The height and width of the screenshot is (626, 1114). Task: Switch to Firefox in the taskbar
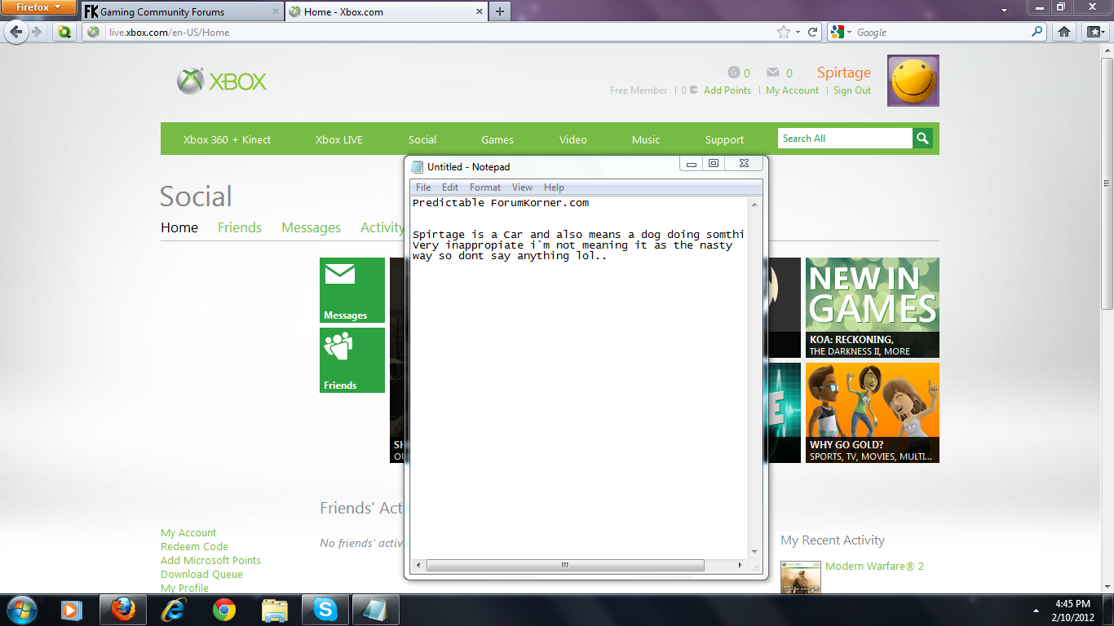tap(123, 610)
